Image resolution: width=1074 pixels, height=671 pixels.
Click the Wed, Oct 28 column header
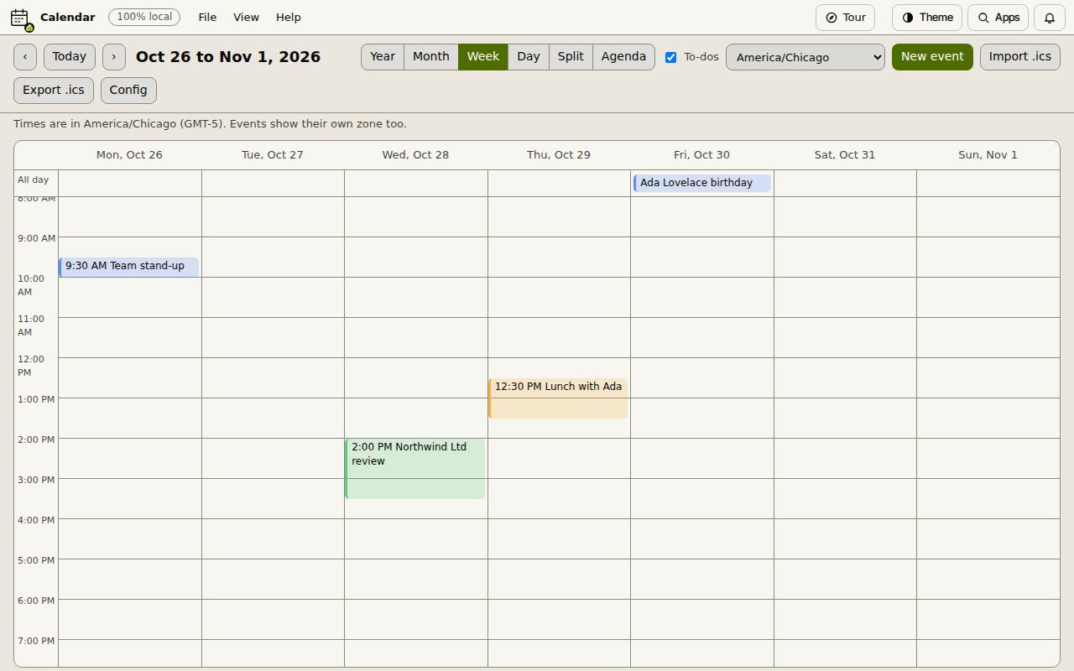415,155
